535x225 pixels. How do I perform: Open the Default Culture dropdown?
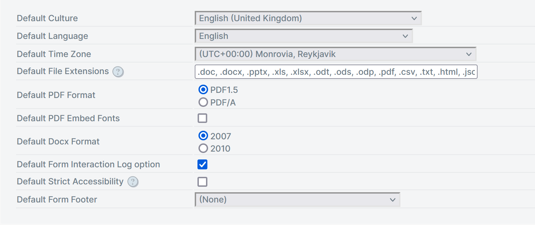click(307, 18)
